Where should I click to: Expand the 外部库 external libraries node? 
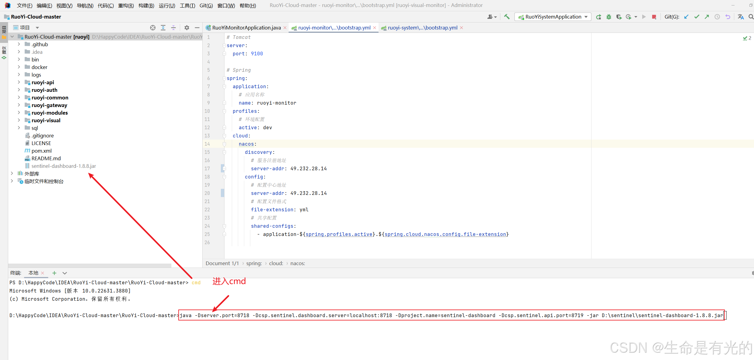[x=12, y=173]
